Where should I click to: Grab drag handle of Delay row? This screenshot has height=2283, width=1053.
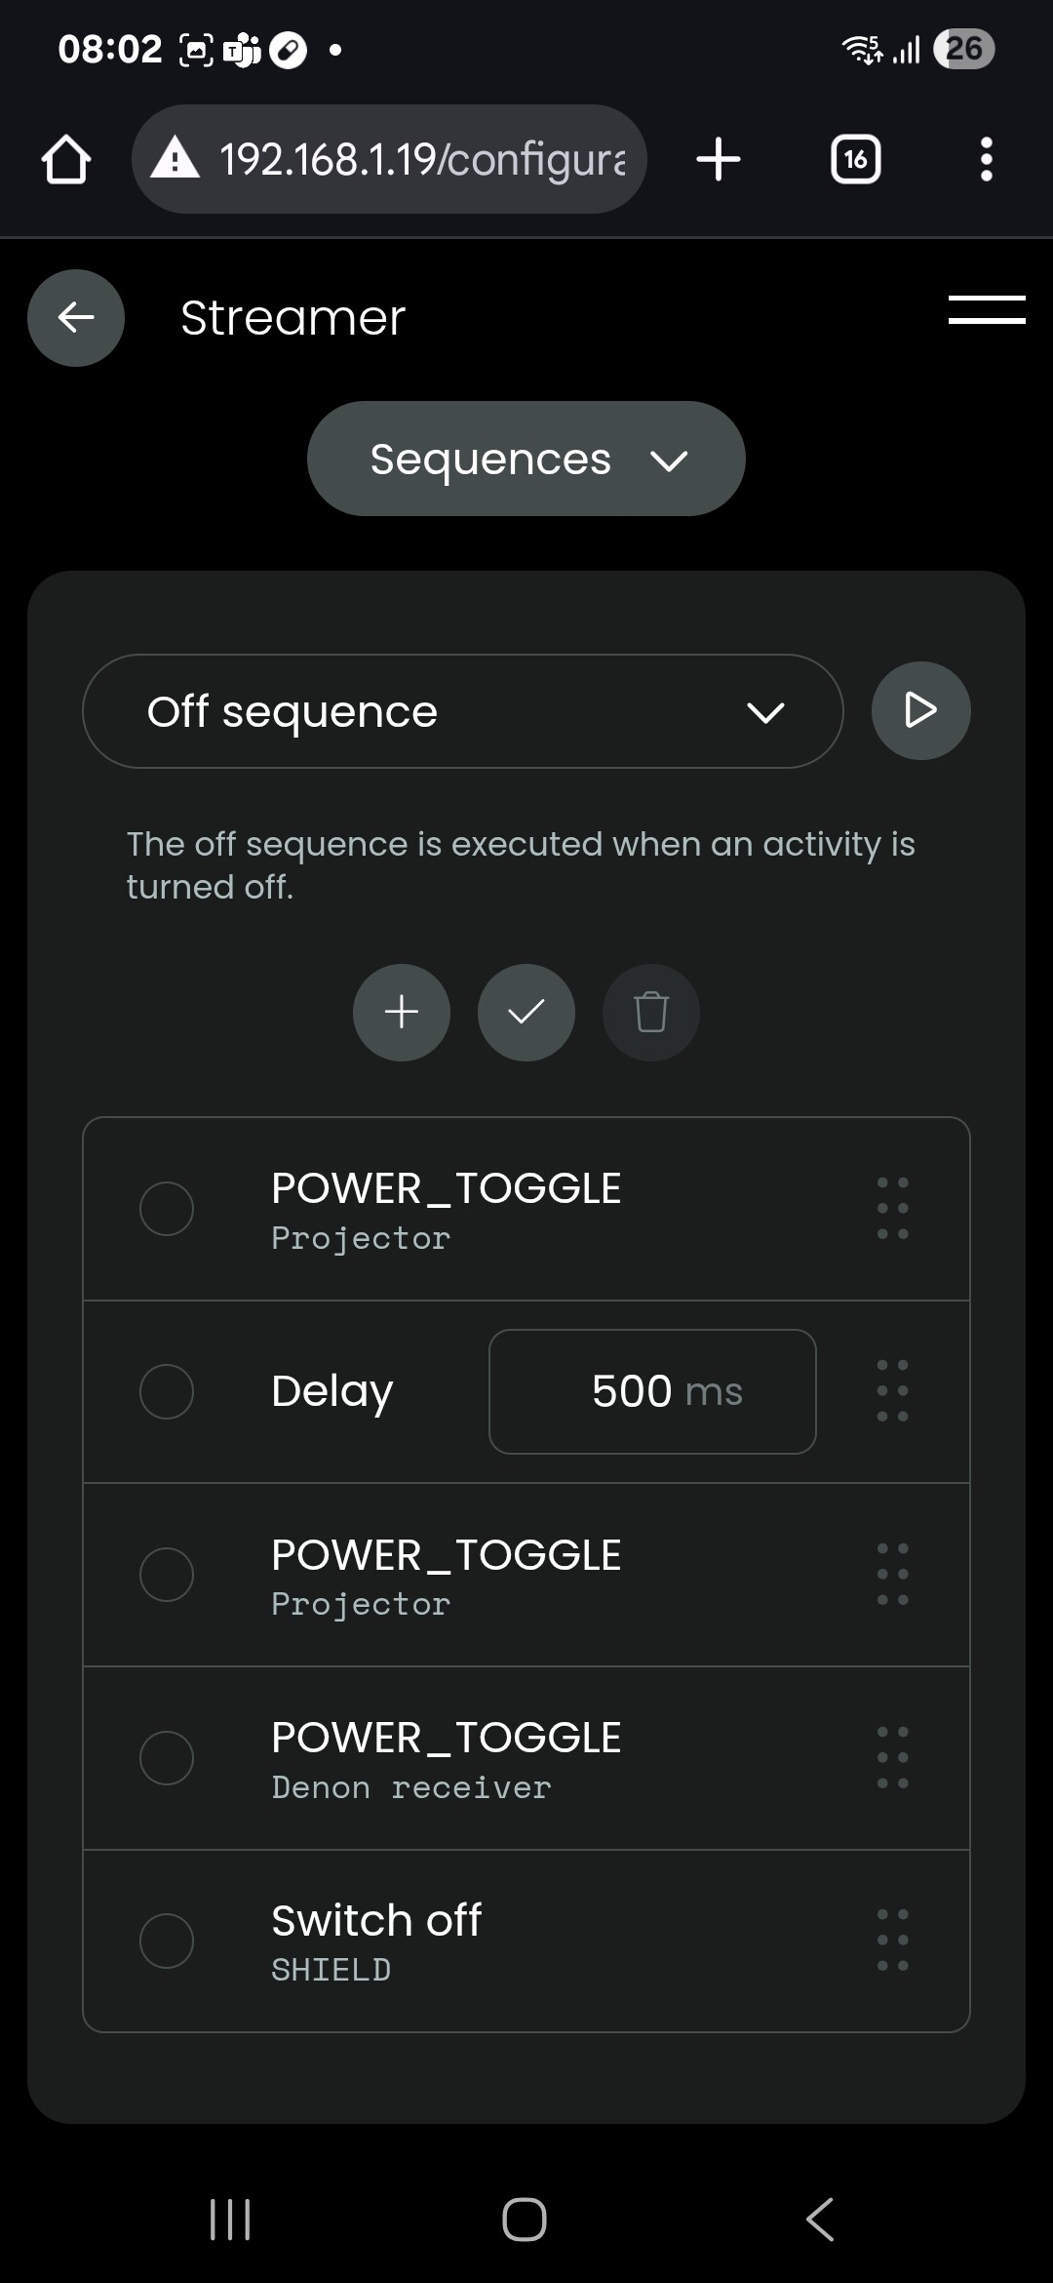tap(892, 1390)
